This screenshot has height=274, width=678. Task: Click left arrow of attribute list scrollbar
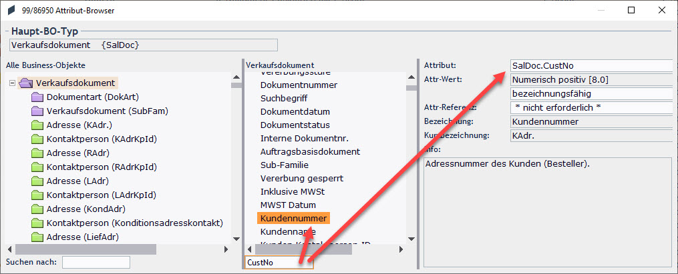point(250,249)
